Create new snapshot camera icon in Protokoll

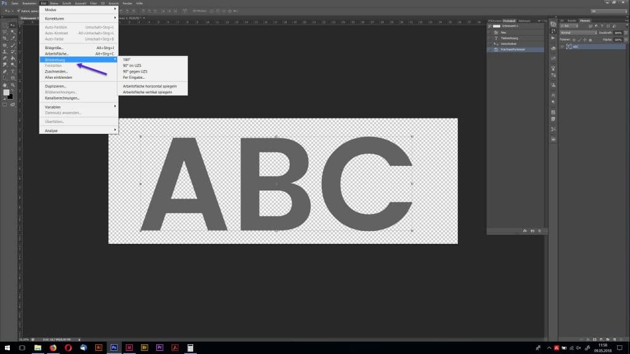click(x=532, y=231)
